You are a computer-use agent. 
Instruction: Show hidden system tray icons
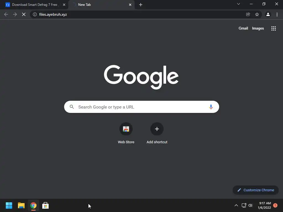point(236,205)
